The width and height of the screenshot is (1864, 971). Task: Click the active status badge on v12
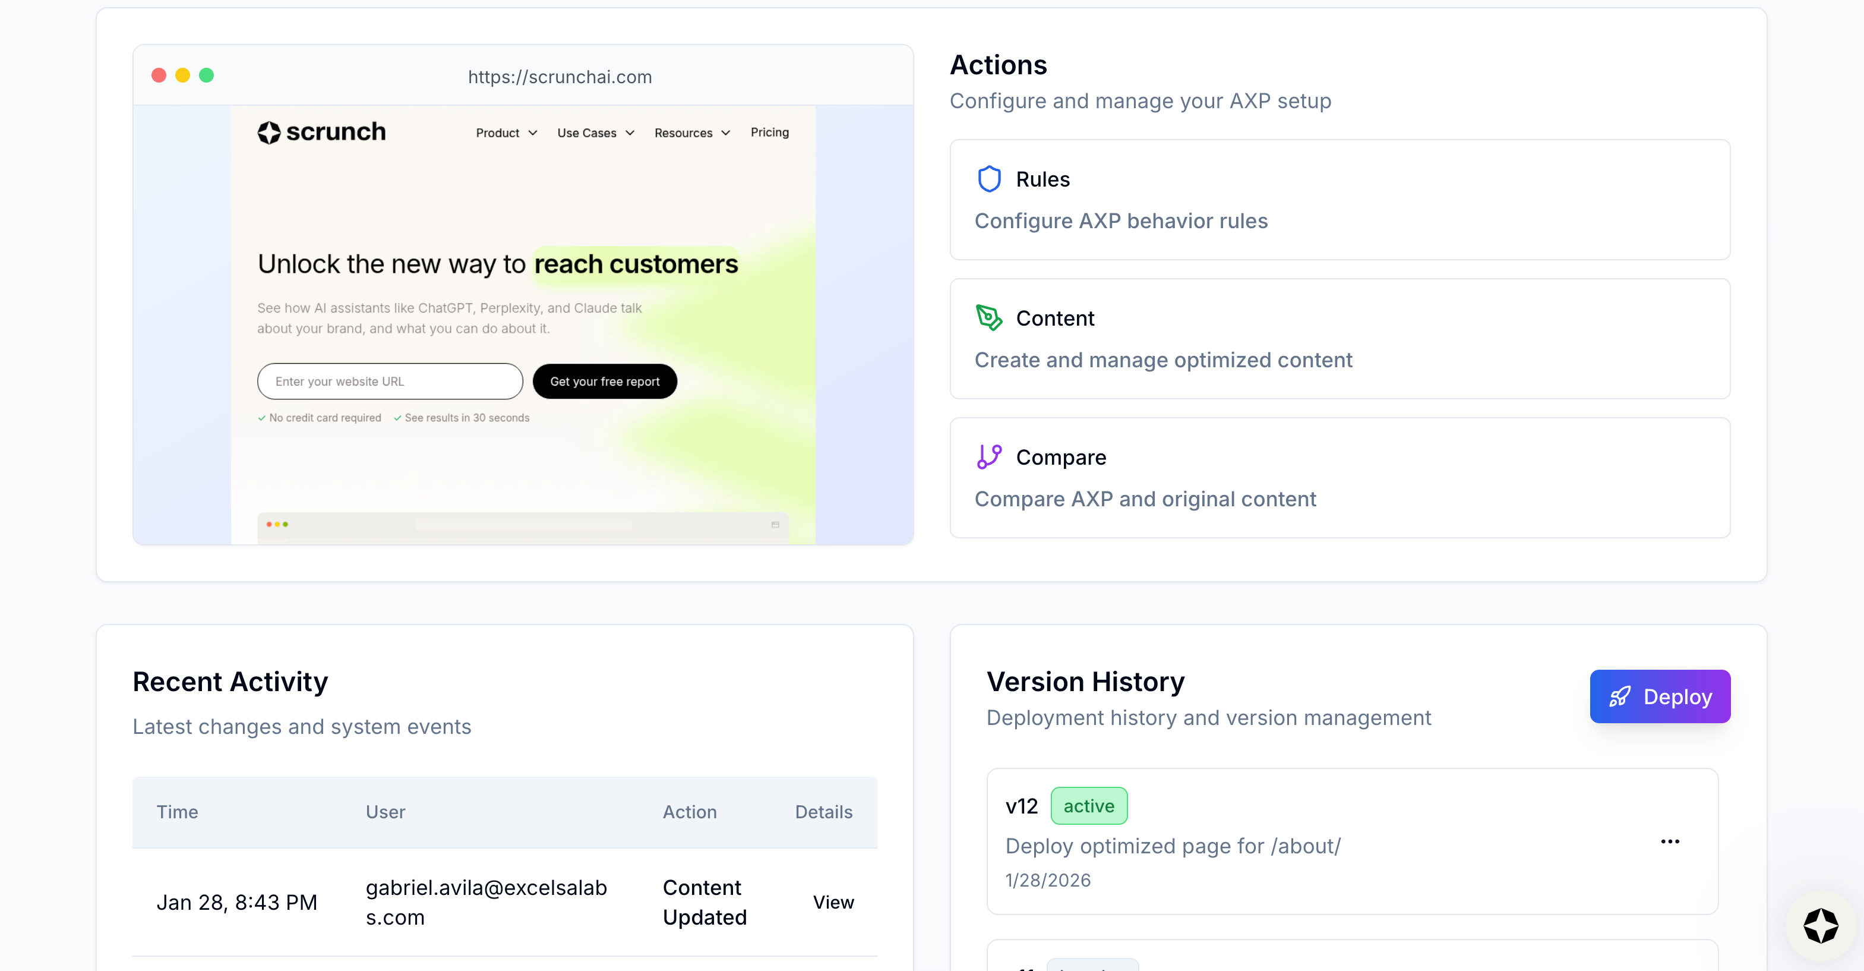[x=1088, y=806]
